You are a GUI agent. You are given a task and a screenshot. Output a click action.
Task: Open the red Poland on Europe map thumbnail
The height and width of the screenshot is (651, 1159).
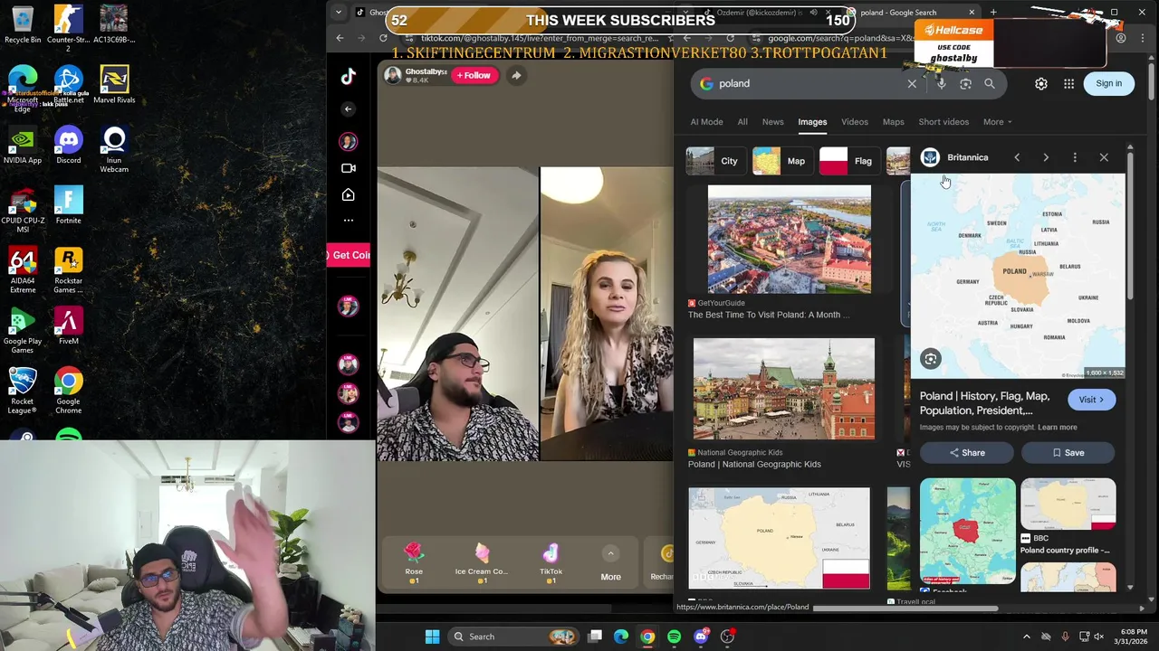(x=968, y=531)
